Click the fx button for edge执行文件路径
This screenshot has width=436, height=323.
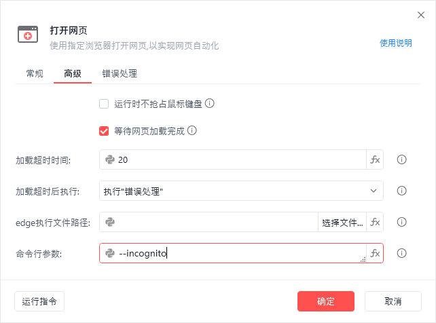coord(375,222)
